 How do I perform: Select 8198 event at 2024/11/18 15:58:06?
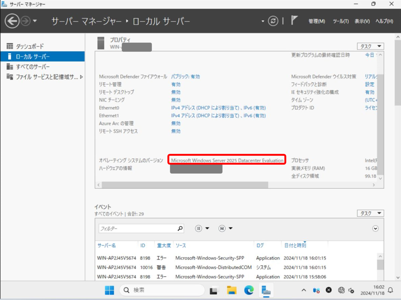[236, 277]
